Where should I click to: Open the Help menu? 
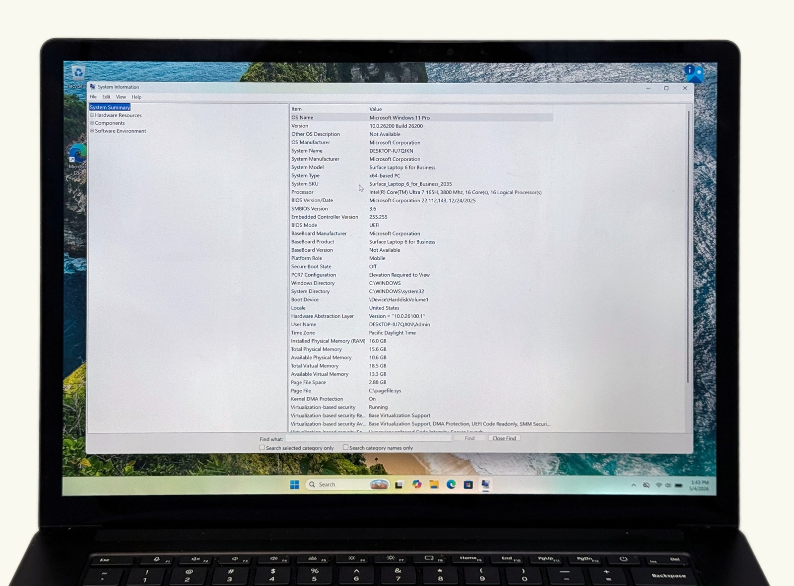[136, 97]
